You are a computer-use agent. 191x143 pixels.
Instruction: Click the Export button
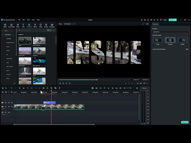click(173, 20)
